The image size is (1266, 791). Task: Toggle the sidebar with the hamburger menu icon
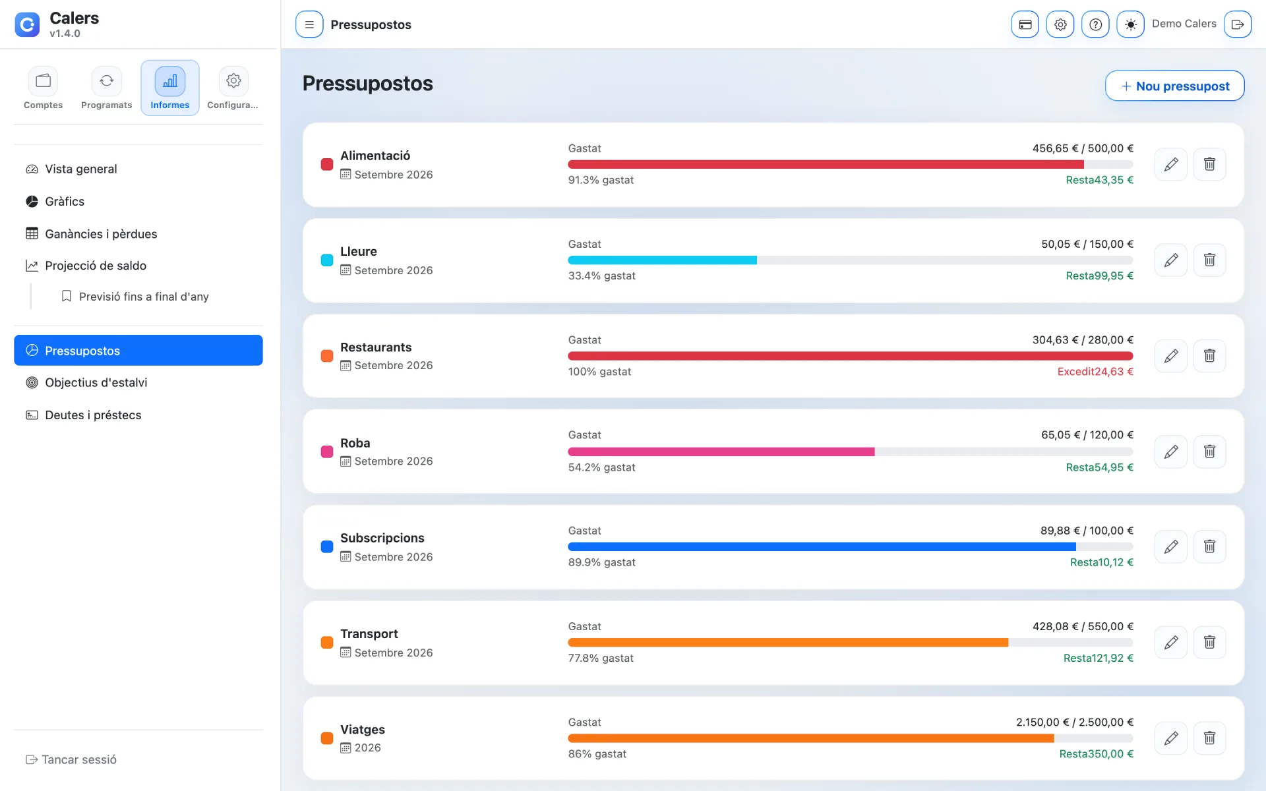pos(309,24)
